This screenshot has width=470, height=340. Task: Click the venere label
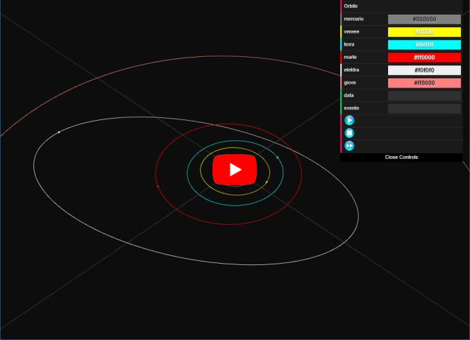point(351,32)
